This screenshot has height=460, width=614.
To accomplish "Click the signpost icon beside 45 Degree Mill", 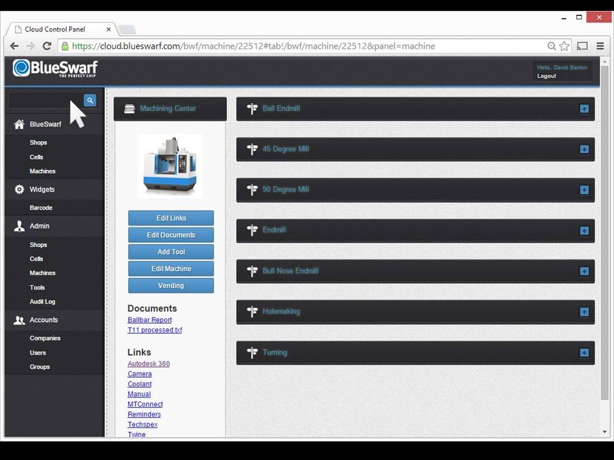I will tap(252, 149).
